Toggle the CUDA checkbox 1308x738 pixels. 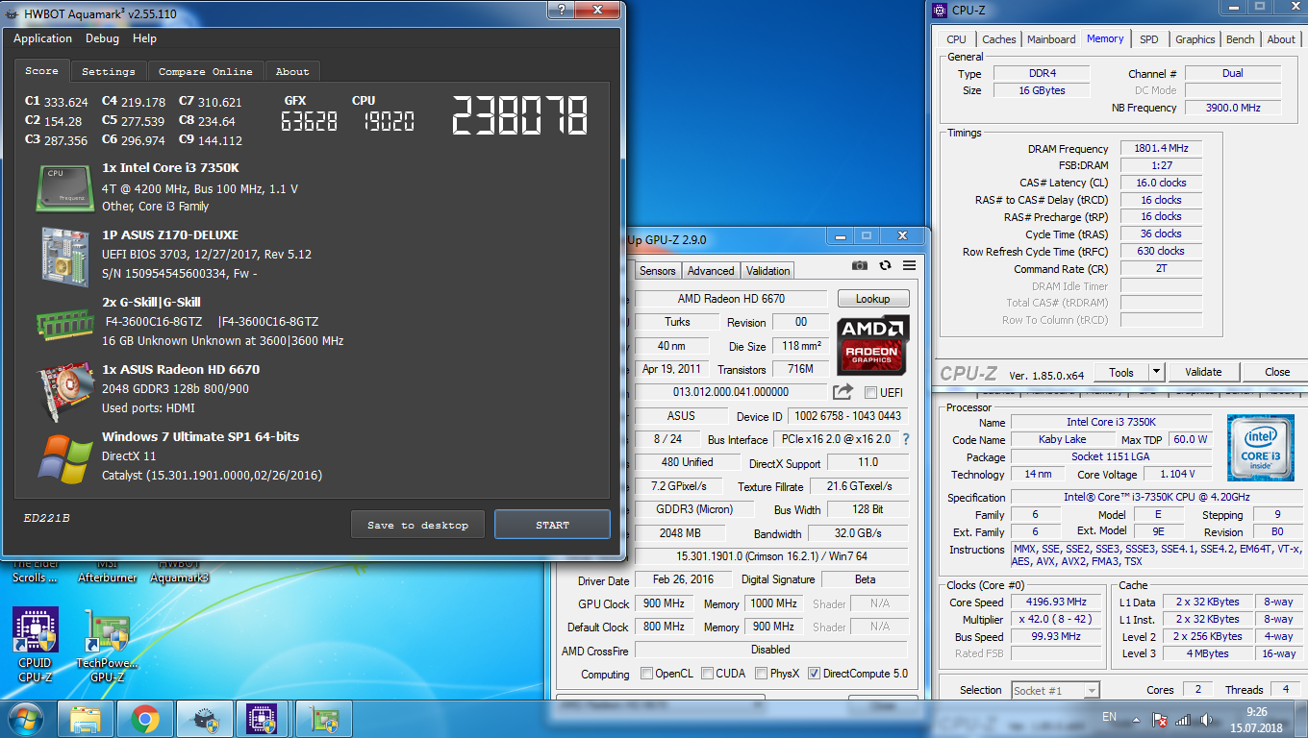coord(707,674)
